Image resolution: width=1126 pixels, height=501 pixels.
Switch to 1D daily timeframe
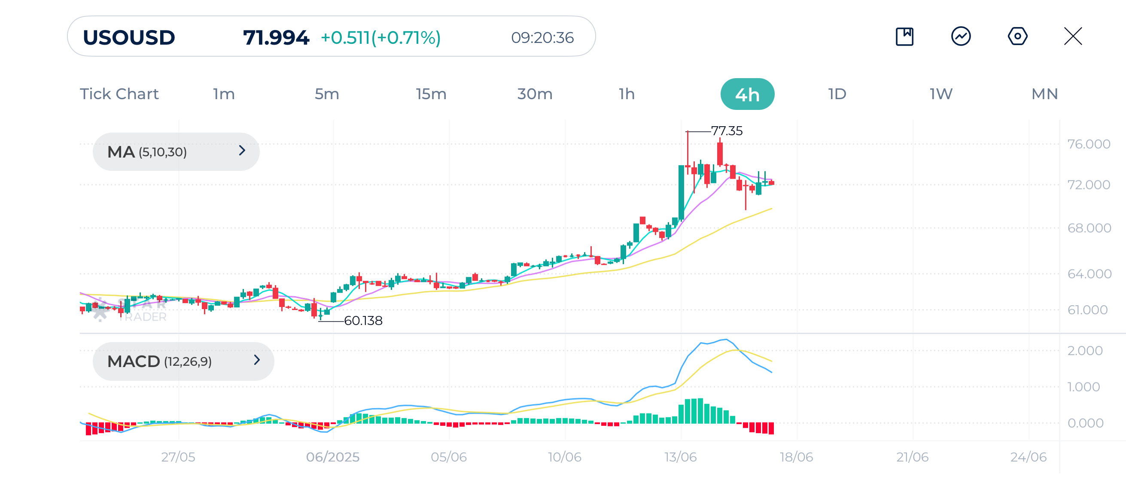(x=837, y=94)
